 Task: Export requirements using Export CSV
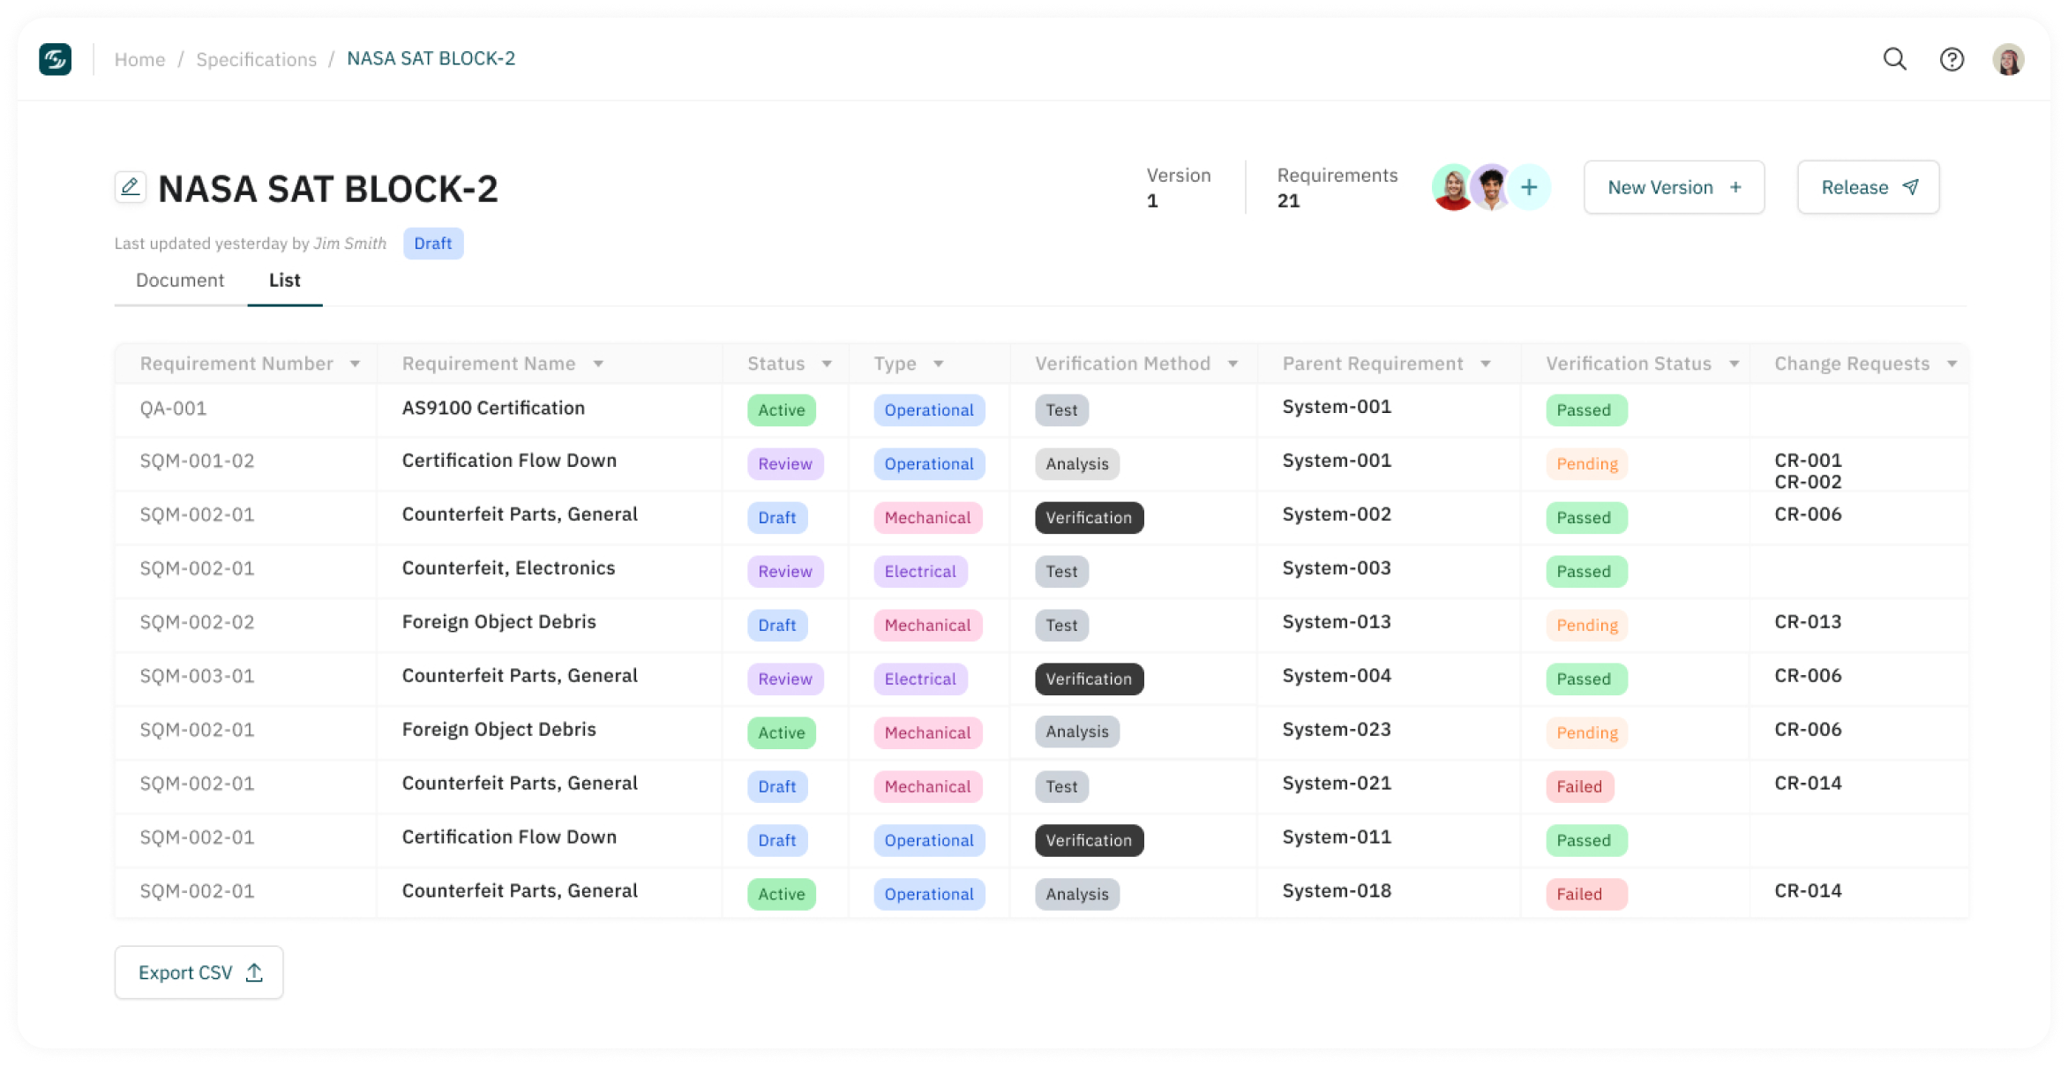click(198, 972)
